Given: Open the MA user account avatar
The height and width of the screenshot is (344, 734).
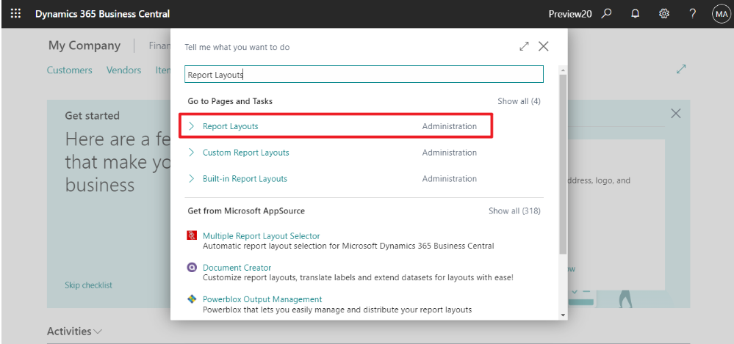Looking at the screenshot, I should (721, 14).
